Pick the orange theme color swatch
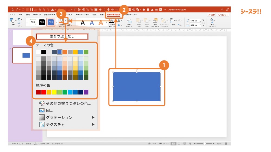Image resolution: width=271 pixels, height=152 pixels. (x=65, y=52)
